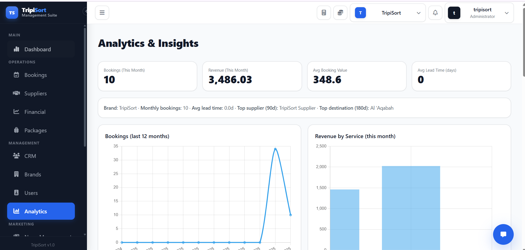Select the Bookings calendar icon
Image resolution: width=525 pixels, height=250 pixels.
[x=17, y=75]
